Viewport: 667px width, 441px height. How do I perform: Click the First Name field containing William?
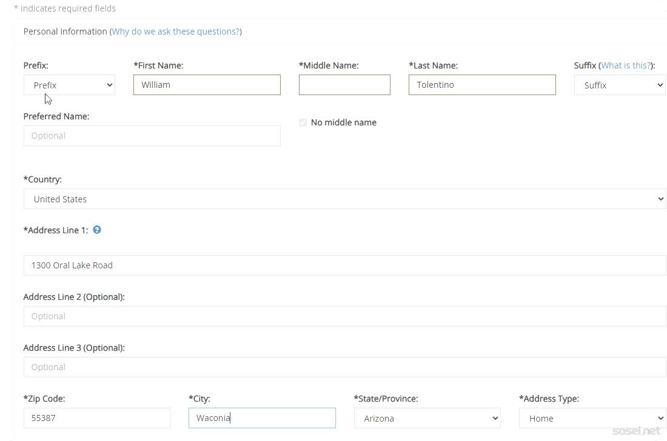[x=207, y=85]
